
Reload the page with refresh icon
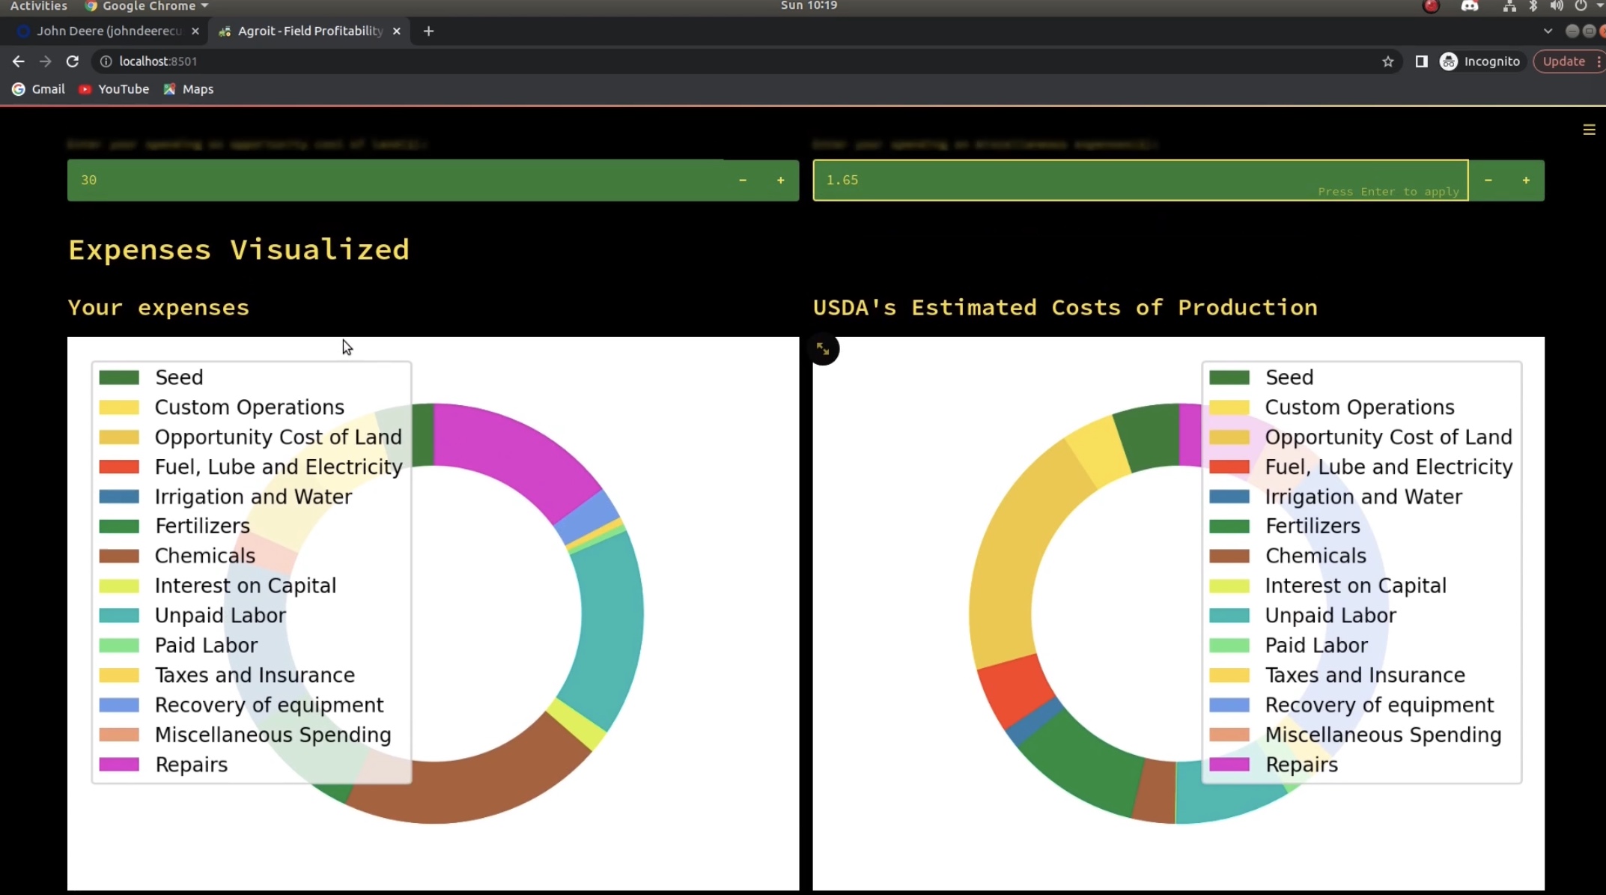coord(73,61)
